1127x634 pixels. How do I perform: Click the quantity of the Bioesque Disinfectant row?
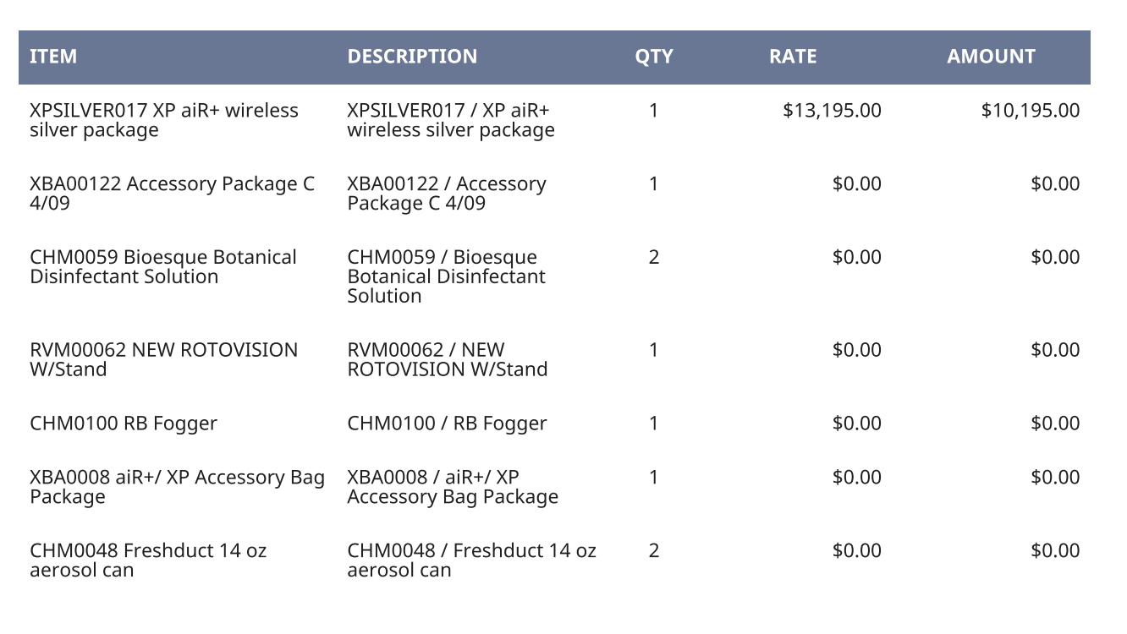pos(654,257)
